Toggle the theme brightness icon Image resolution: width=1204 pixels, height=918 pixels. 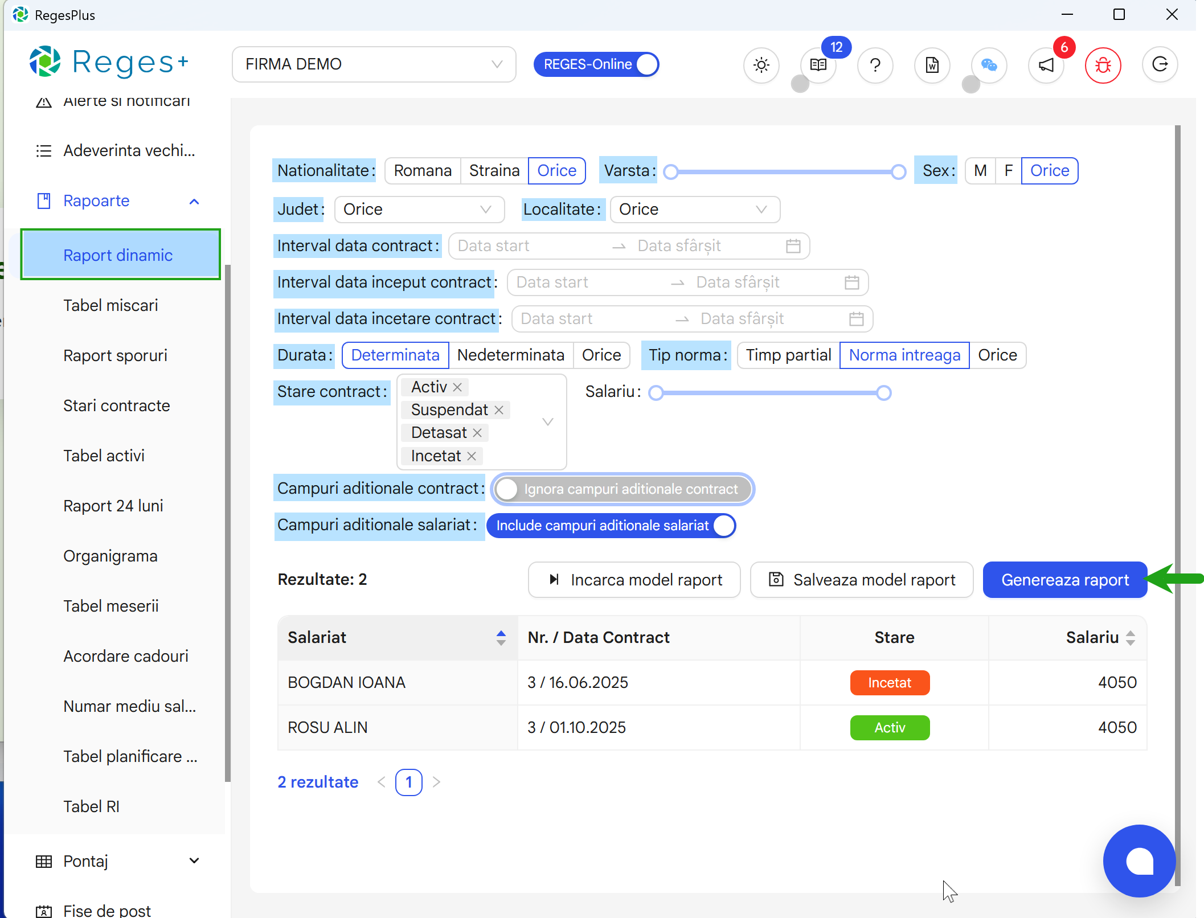[x=761, y=65]
